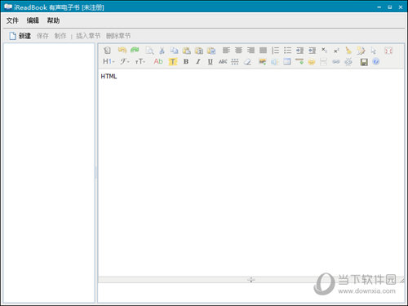Insert a bulleted list

pos(287,51)
